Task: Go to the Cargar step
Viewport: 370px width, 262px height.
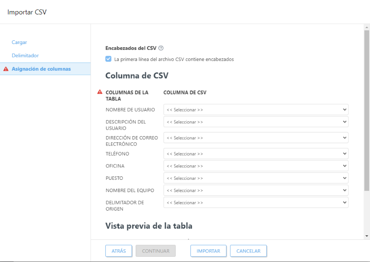Action: tap(19, 42)
